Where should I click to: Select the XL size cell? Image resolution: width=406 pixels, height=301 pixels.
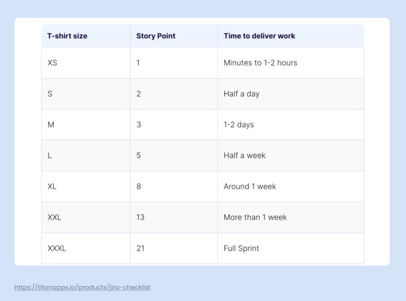click(52, 186)
